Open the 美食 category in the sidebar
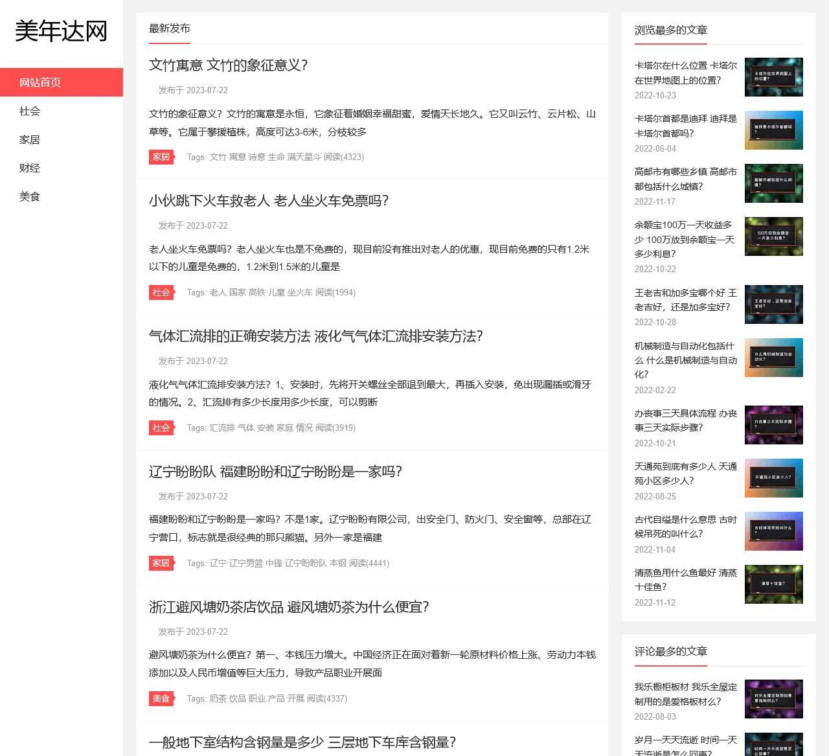The image size is (829, 756). point(28,196)
